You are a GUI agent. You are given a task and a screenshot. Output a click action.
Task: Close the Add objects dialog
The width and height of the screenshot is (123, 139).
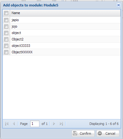(x=118, y=5)
